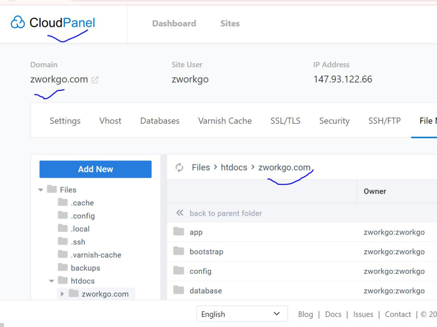Switch to the SSL/TLS tab
437x327 pixels.
click(x=285, y=121)
